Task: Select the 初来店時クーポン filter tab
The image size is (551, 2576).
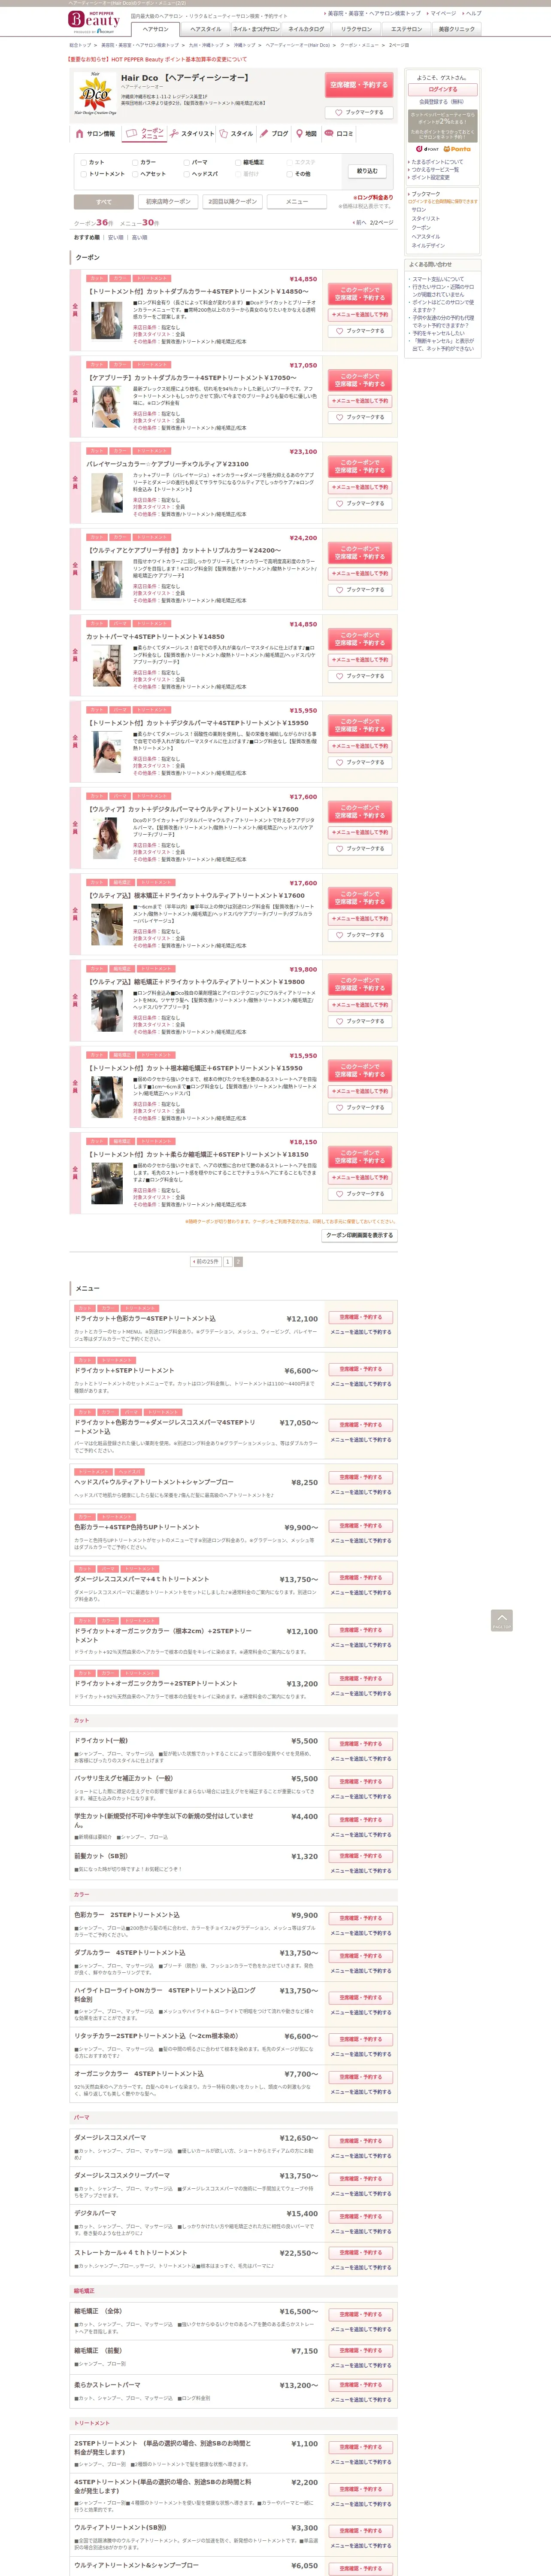Action: click(168, 202)
